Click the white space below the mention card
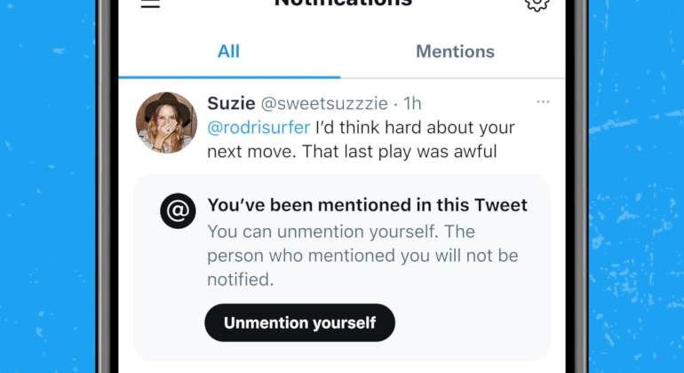Viewport: 684px width, 373px height. click(342, 368)
